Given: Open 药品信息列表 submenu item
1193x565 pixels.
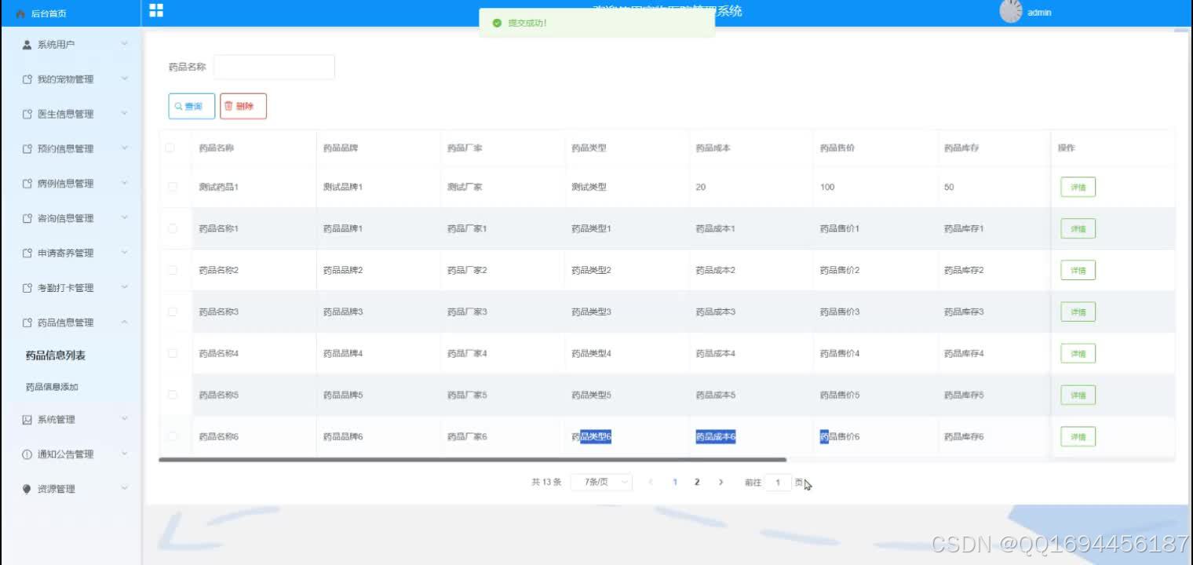Looking at the screenshot, I should coord(55,355).
